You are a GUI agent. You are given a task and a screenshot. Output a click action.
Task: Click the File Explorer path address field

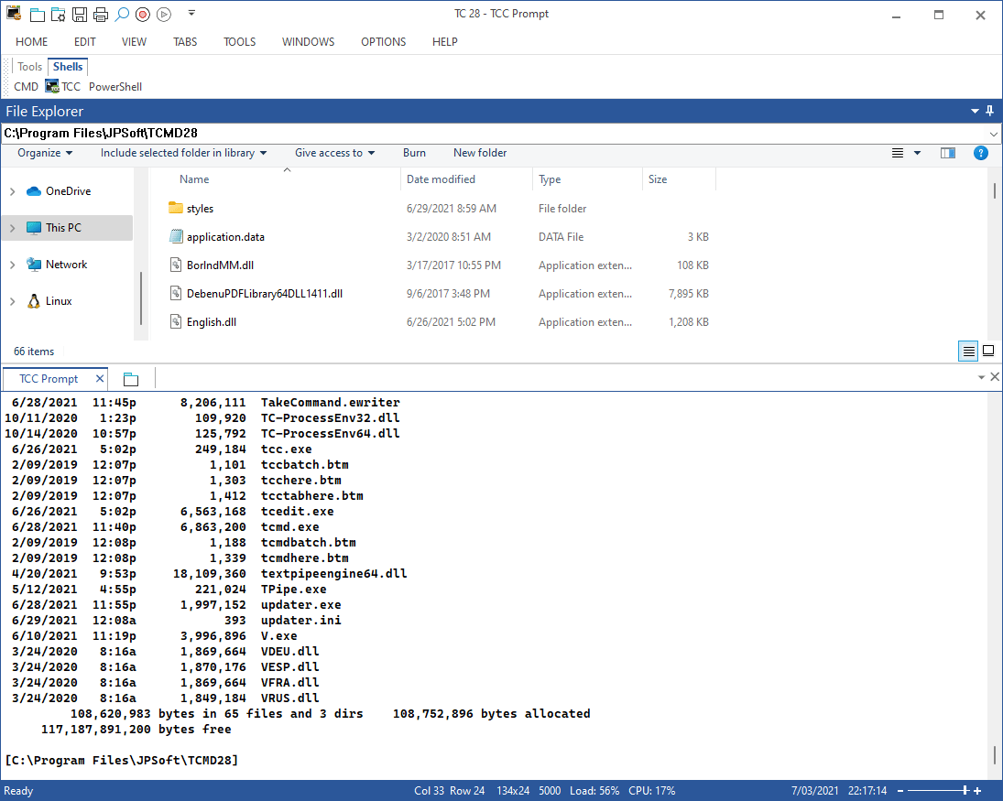496,133
